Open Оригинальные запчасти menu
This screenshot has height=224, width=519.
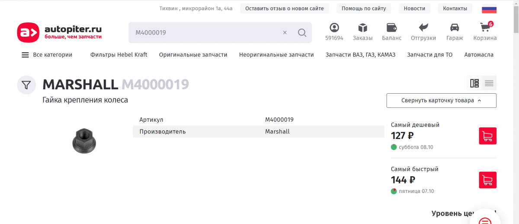click(193, 55)
